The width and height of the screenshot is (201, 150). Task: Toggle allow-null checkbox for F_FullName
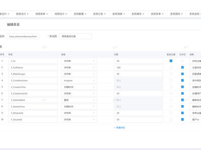(x=182, y=67)
